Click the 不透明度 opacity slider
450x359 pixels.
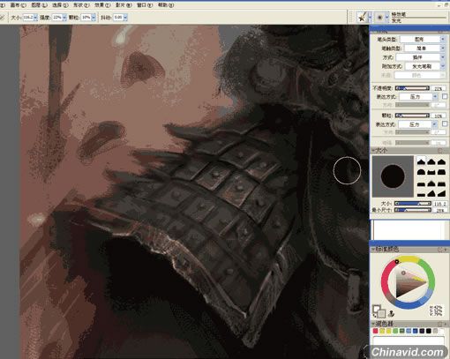412,88
